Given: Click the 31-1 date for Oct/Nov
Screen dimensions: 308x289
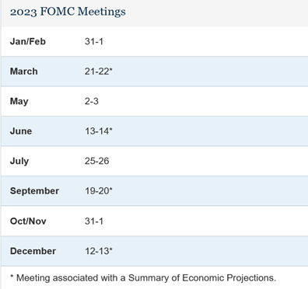Looking at the screenshot, I should click(94, 221).
